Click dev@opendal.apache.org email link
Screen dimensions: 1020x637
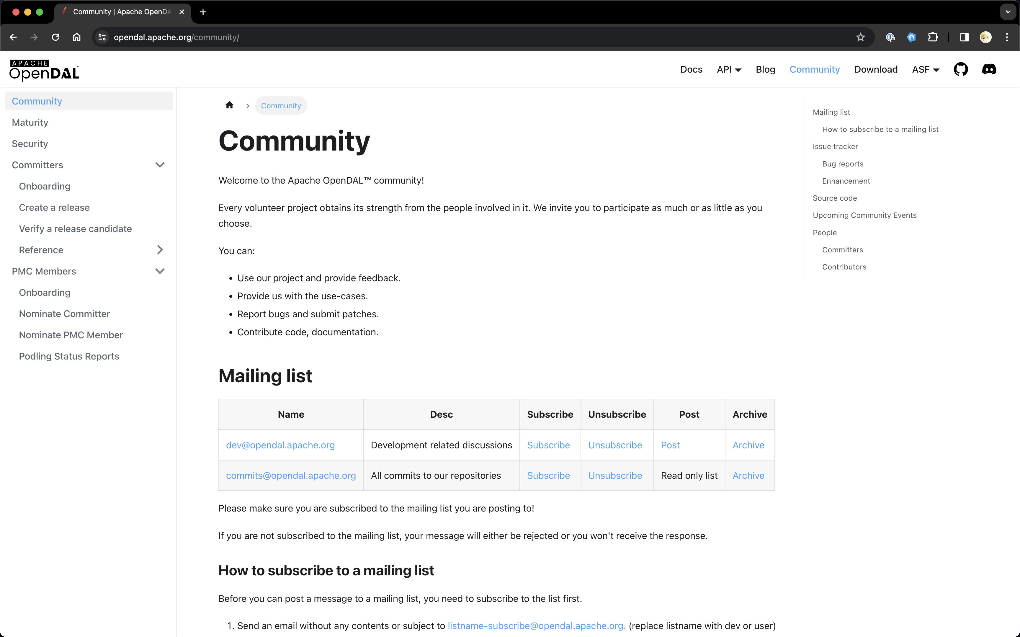[x=280, y=445]
